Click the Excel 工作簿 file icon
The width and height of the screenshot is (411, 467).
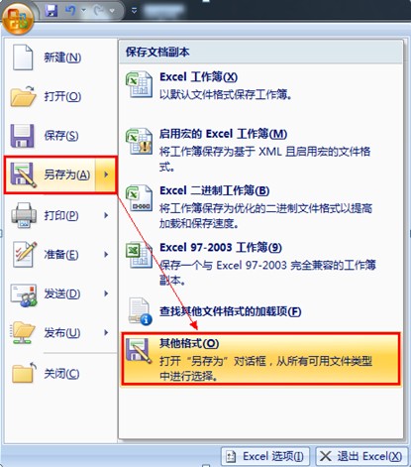139,84
